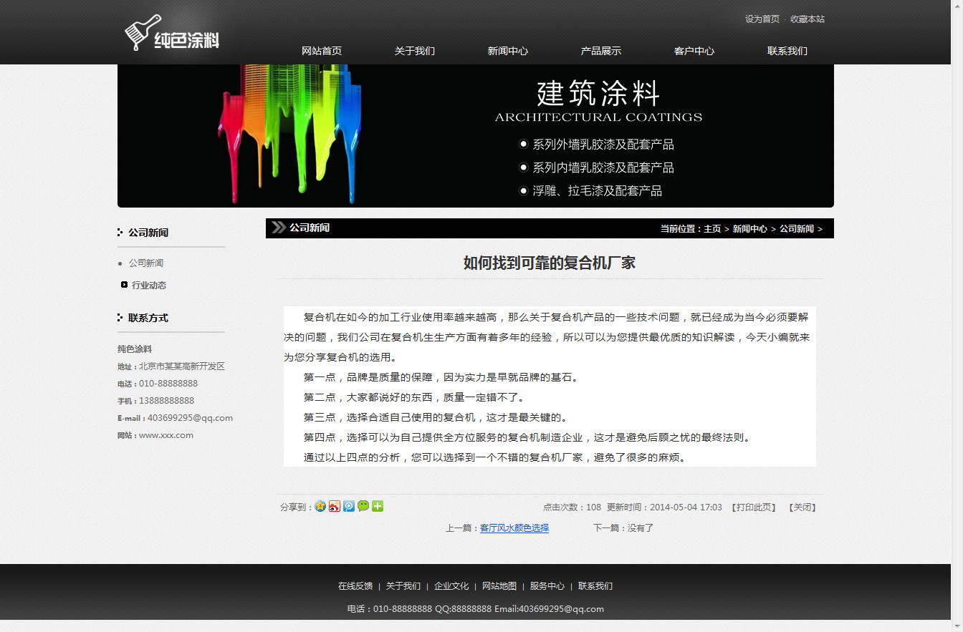
Task: Click double-chevron icon before 公司新闻 header
Action: (x=278, y=228)
